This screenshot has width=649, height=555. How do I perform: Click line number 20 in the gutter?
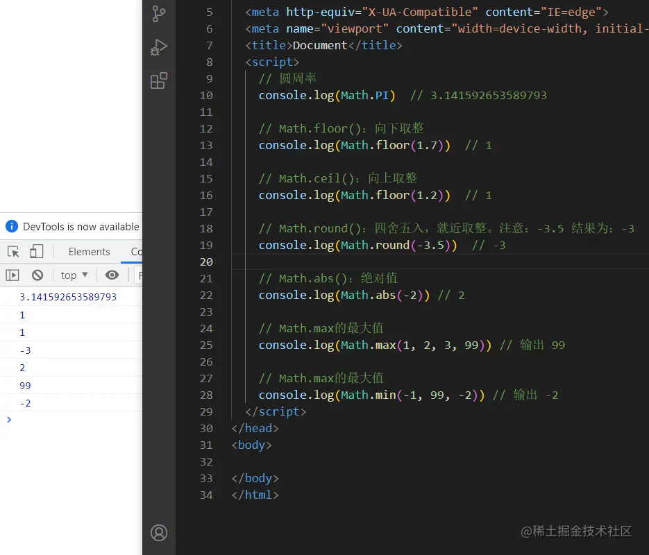206,262
